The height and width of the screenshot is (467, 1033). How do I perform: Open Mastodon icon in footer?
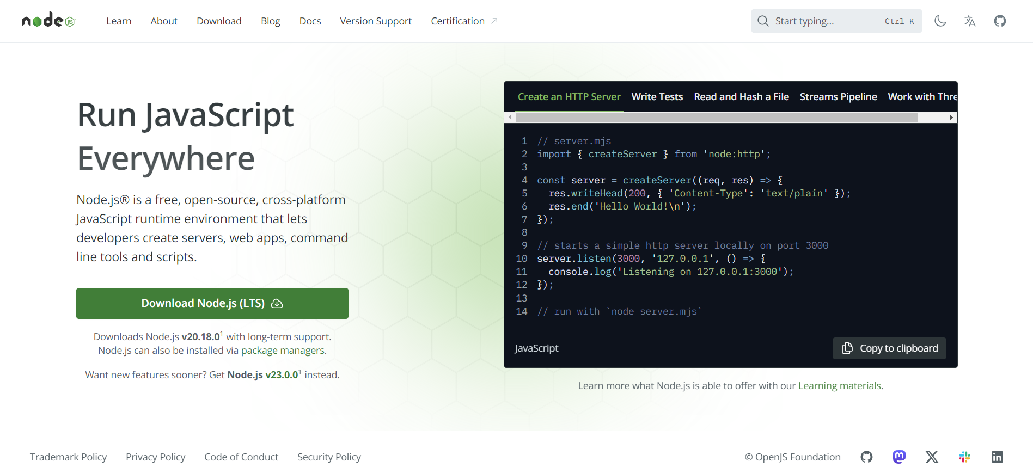[x=899, y=457]
